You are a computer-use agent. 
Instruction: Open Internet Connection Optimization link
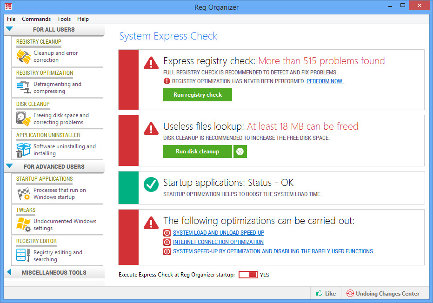218,242
